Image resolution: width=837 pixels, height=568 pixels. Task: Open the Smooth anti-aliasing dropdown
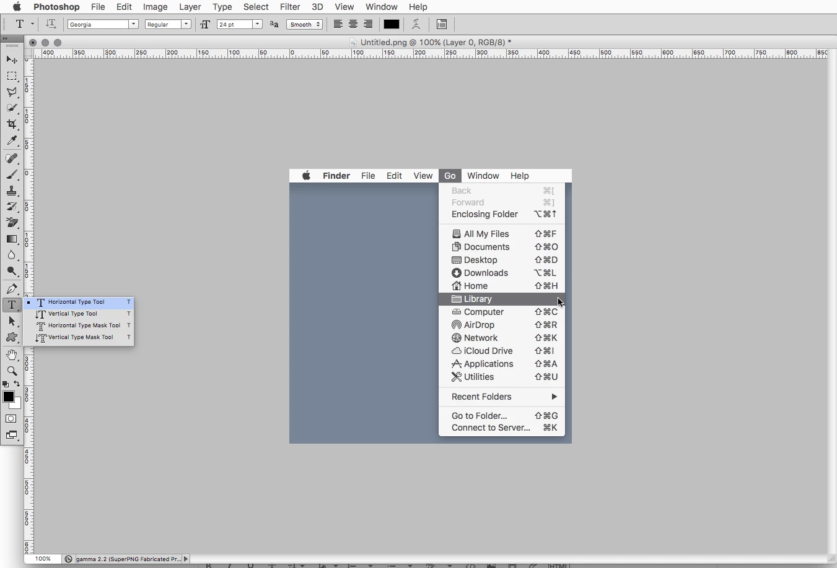point(304,24)
